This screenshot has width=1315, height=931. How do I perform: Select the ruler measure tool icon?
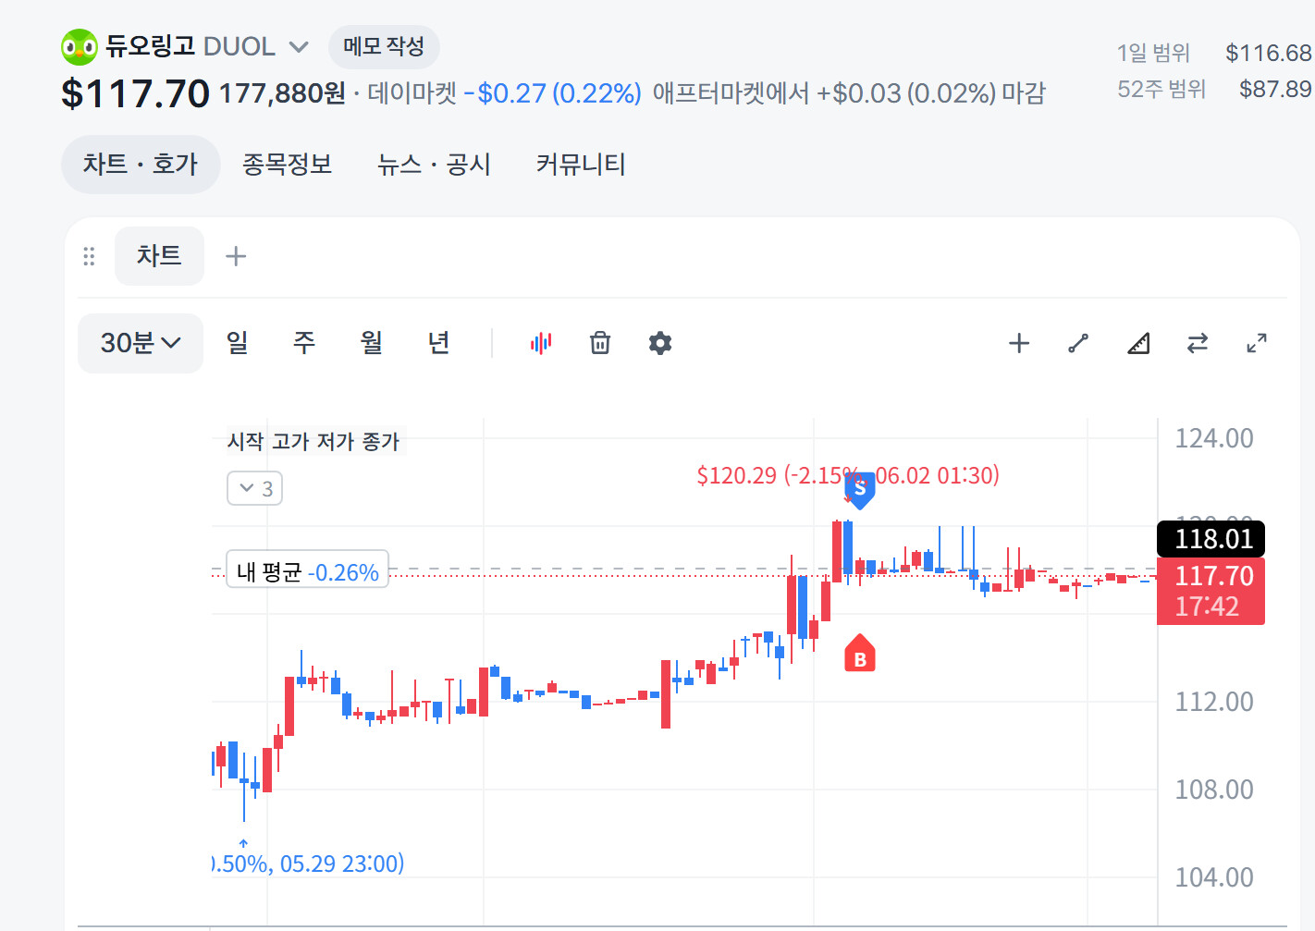pos(1138,343)
